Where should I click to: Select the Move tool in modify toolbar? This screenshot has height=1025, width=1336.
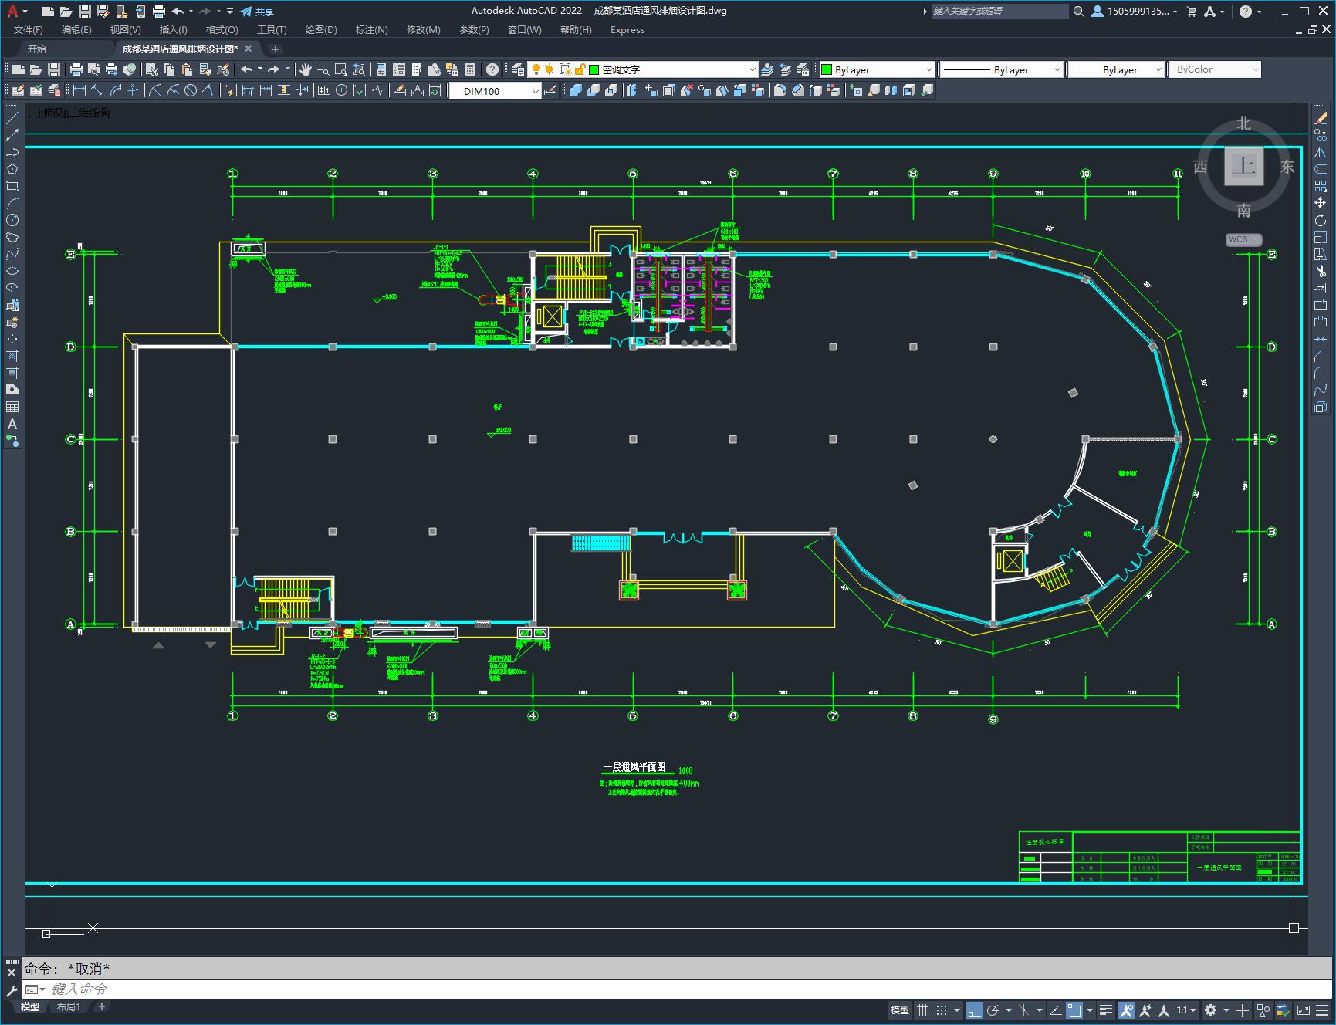(1321, 203)
